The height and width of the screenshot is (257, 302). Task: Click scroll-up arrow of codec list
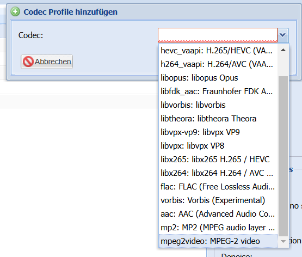click(x=283, y=50)
